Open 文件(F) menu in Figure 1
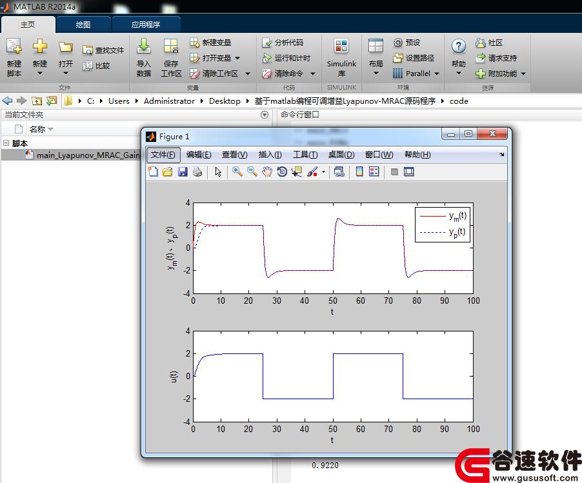 coord(163,155)
